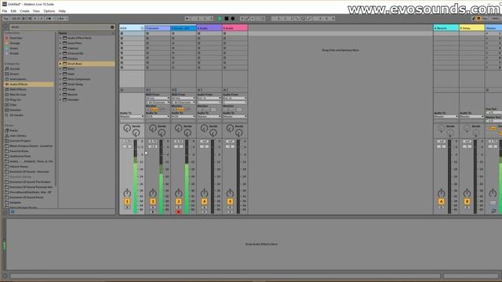Open the Max for Live category
Screen dimensions: 502x282
click(x=17, y=95)
